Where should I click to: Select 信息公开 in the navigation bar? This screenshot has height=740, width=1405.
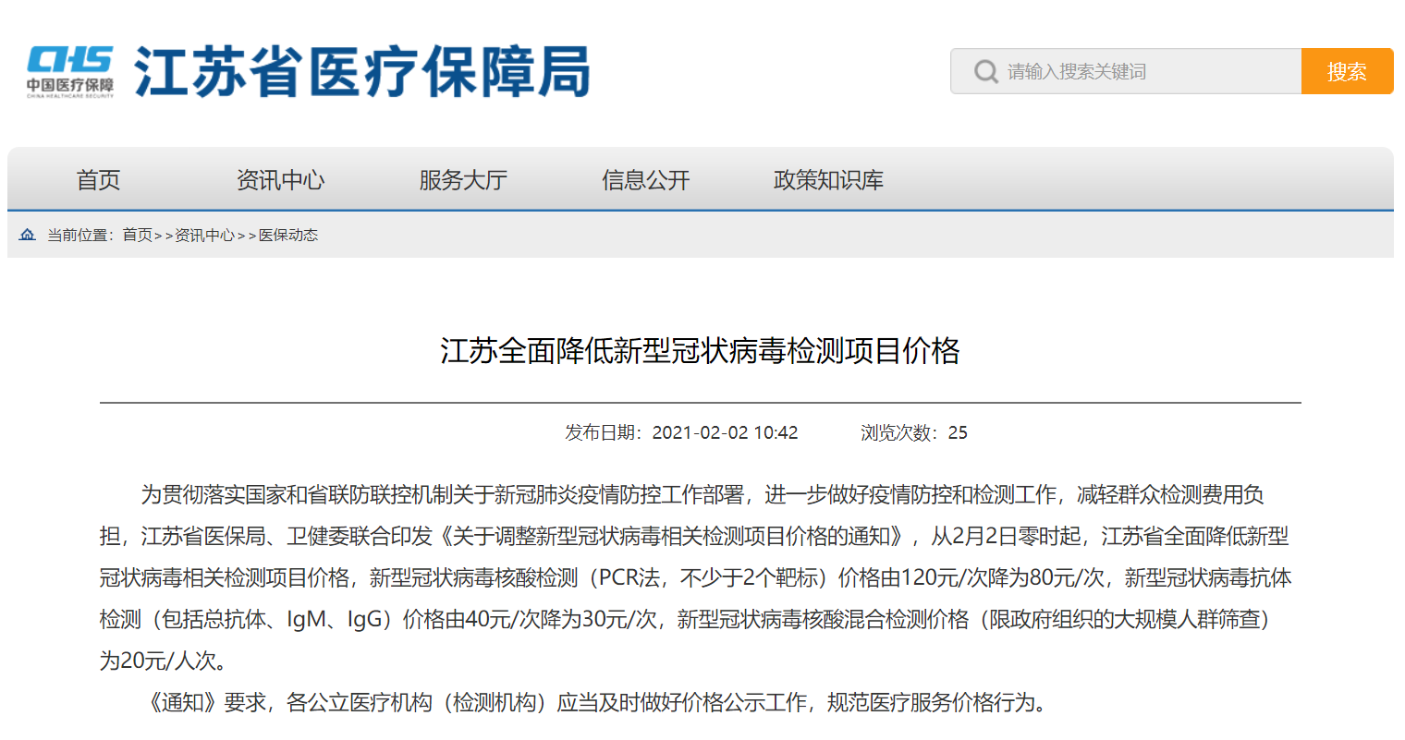tap(645, 180)
